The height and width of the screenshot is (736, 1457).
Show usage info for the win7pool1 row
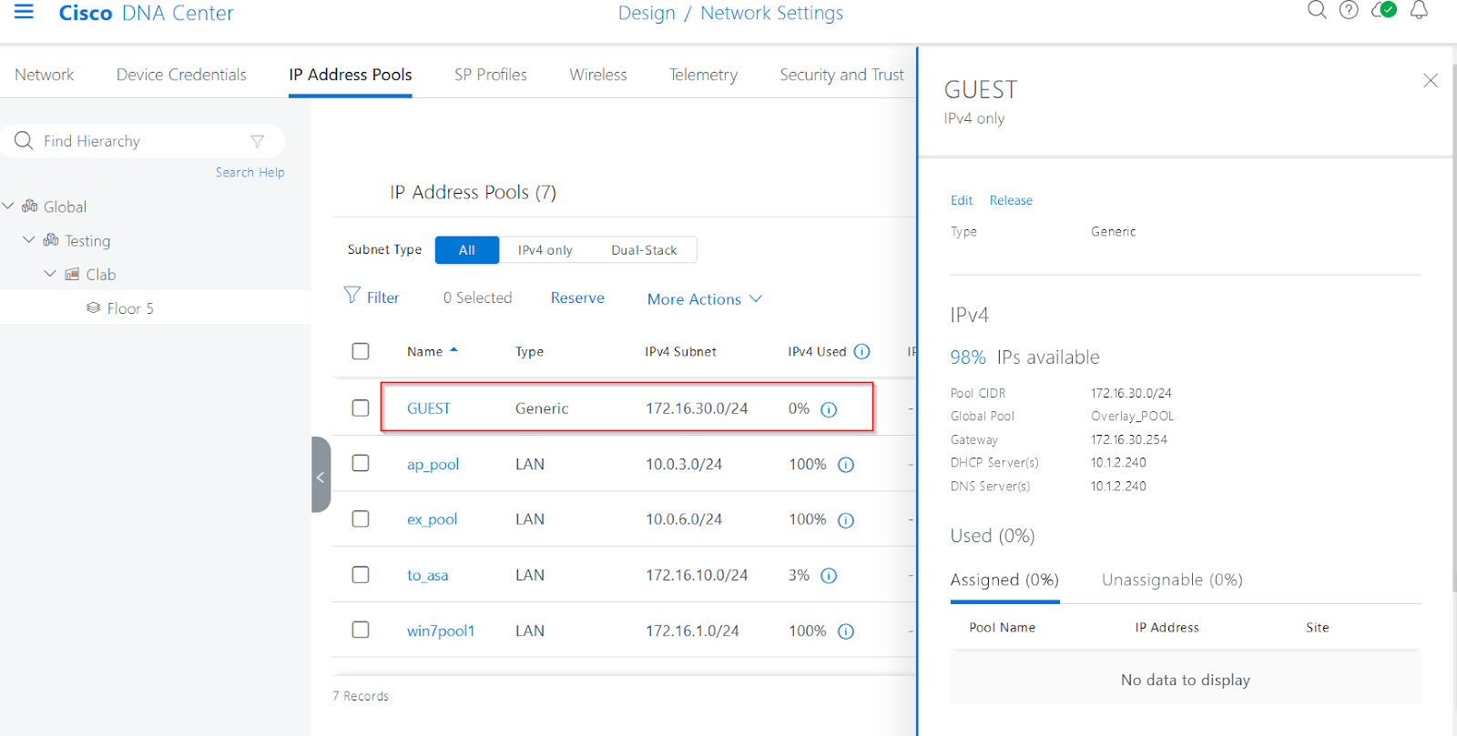pyautogui.click(x=846, y=631)
